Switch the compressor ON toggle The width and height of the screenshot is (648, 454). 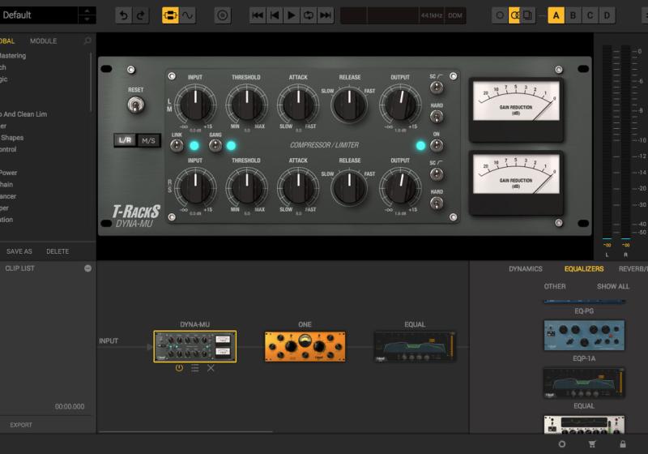pos(437,146)
